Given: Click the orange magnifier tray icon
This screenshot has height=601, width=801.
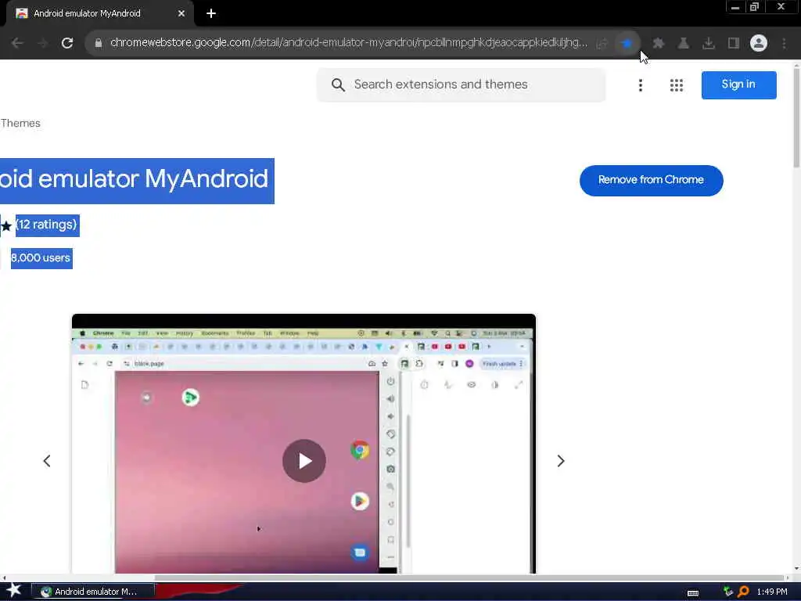Looking at the screenshot, I should (x=743, y=592).
